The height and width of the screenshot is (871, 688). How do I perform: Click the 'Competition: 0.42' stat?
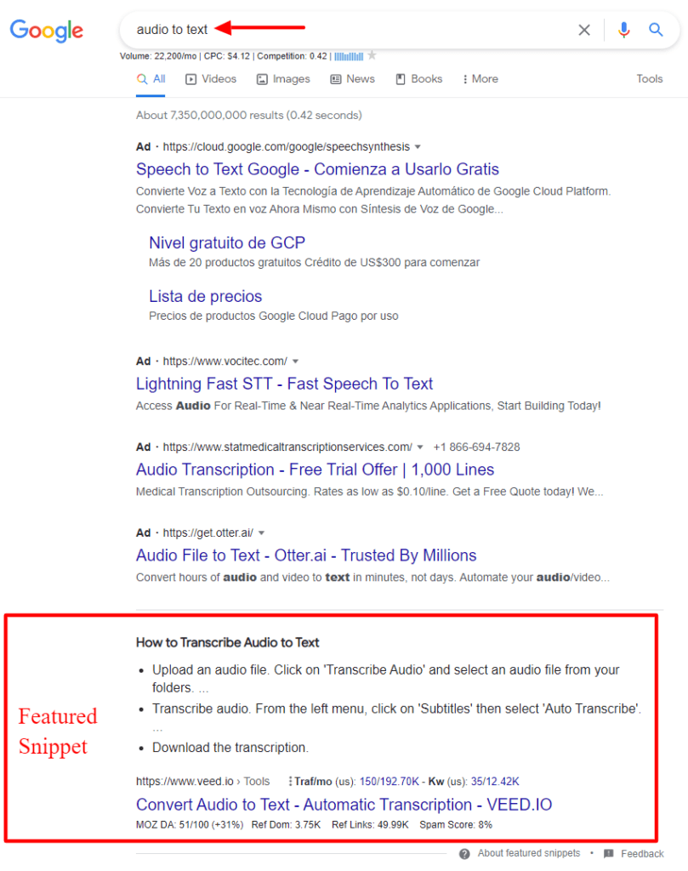pos(292,56)
